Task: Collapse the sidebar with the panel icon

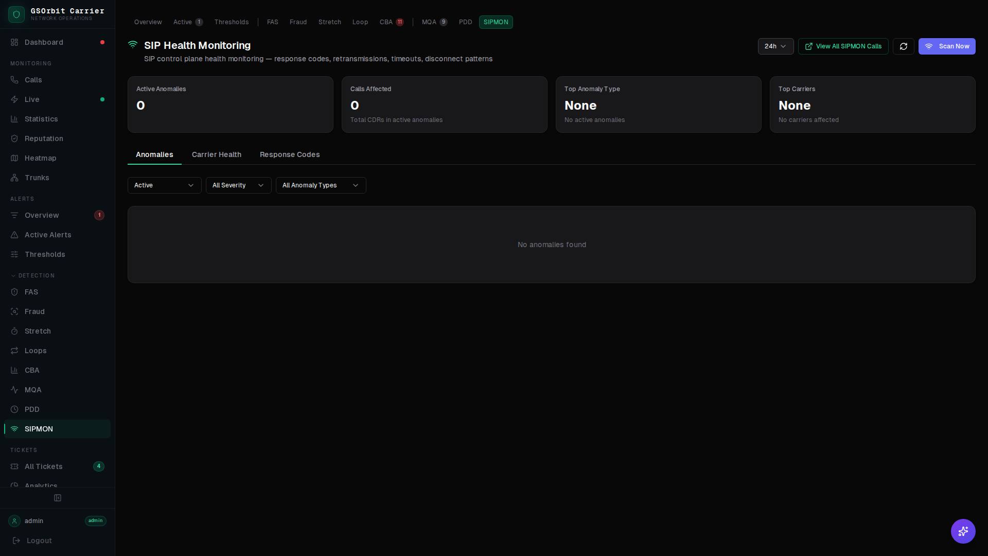Action: [57, 498]
